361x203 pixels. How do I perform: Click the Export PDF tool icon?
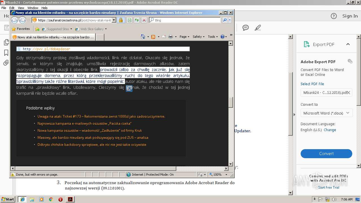coord(307,44)
